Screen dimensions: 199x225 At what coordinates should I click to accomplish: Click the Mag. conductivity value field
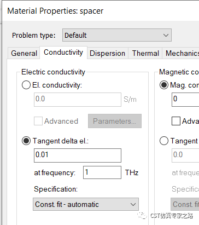click(185, 100)
